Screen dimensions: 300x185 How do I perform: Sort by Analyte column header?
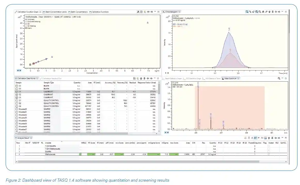[48, 143]
